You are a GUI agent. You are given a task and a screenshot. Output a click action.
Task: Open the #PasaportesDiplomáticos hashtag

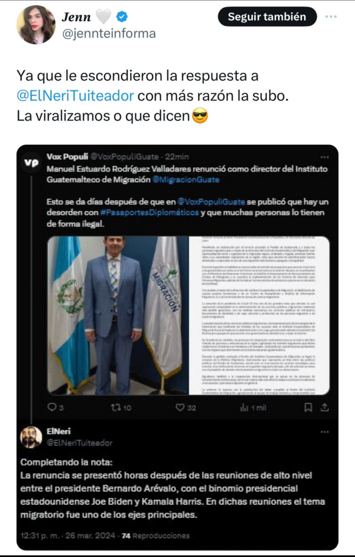149,213
